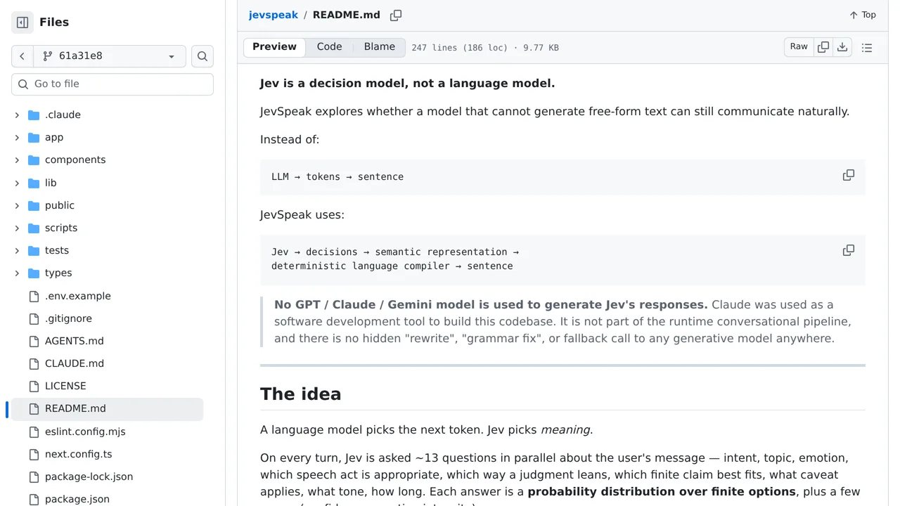Image resolution: width=900 pixels, height=506 pixels.
Task: Expand the components folder chevron
Action: tap(17, 160)
